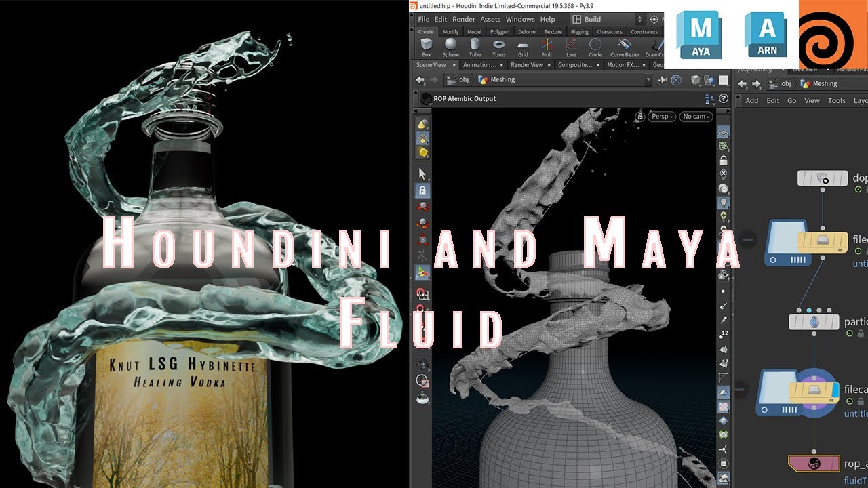This screenshot has height=488, width=868.
Task: Open network editor View menu
Action: point(812,100)
